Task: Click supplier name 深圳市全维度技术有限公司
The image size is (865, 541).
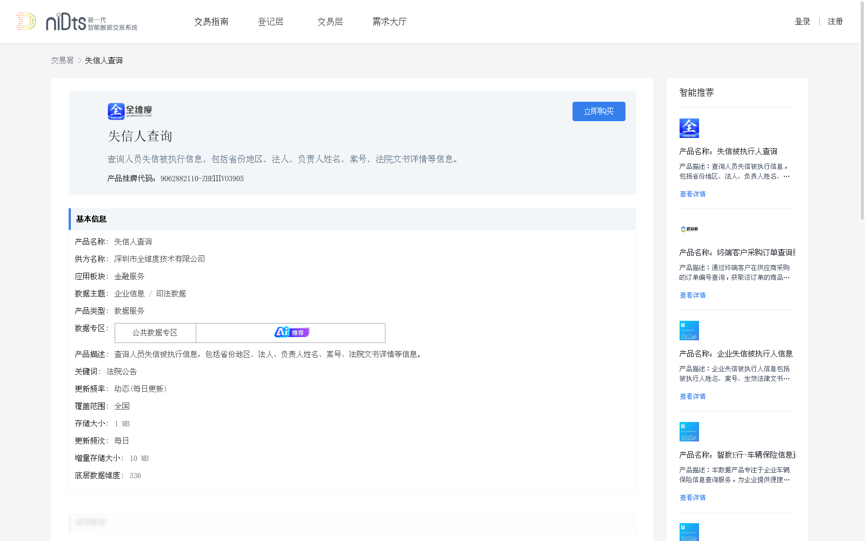Action: pyautogui.click(x=159, y=259)
